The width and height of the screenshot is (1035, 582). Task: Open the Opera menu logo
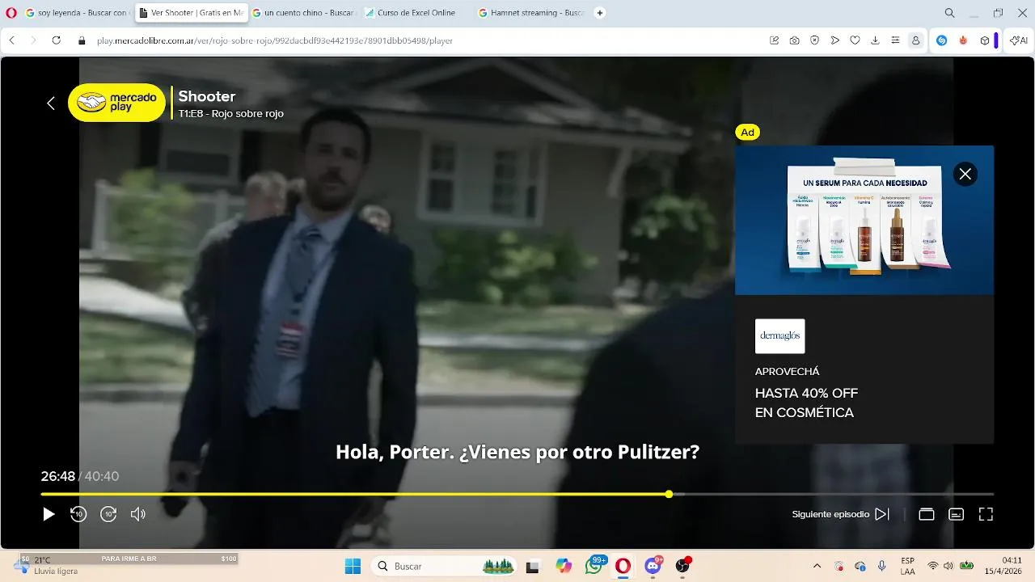coord(11,13)
